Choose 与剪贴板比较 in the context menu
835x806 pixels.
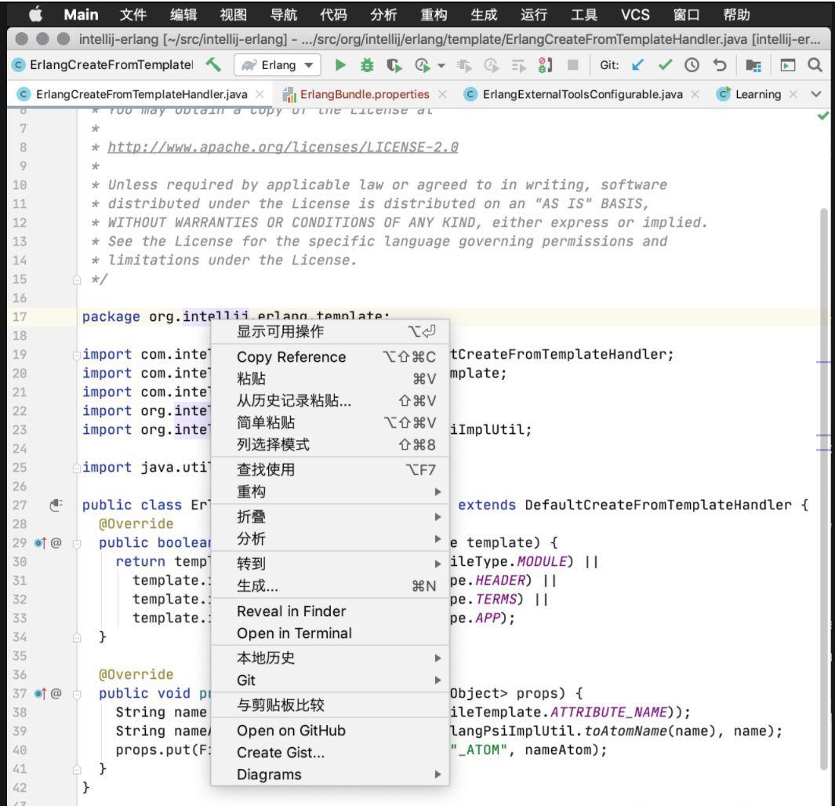(330, 706)
